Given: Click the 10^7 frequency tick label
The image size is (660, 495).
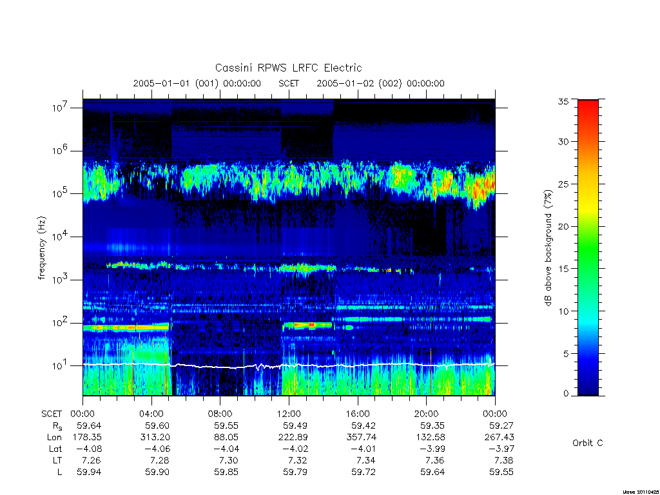Looking at the screenshot, I should point(60,108).
